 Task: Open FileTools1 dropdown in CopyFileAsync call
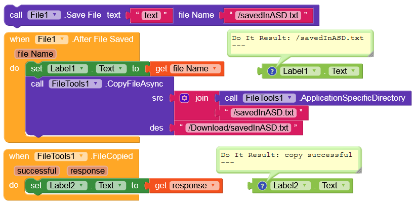tap(75, 84)
